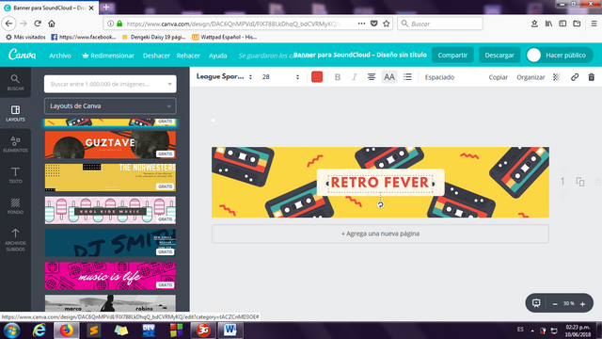
Task: Click the 30% zoom level
Action: tap(568, 303)
